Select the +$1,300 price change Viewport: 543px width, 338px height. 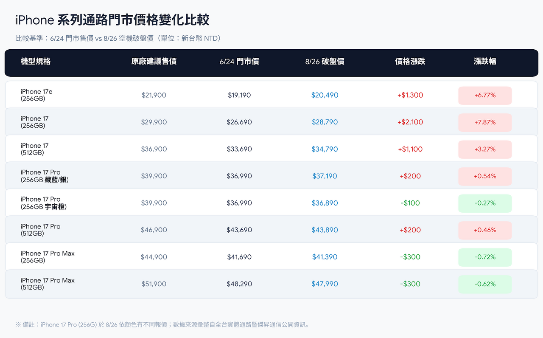tap(410, 95)
